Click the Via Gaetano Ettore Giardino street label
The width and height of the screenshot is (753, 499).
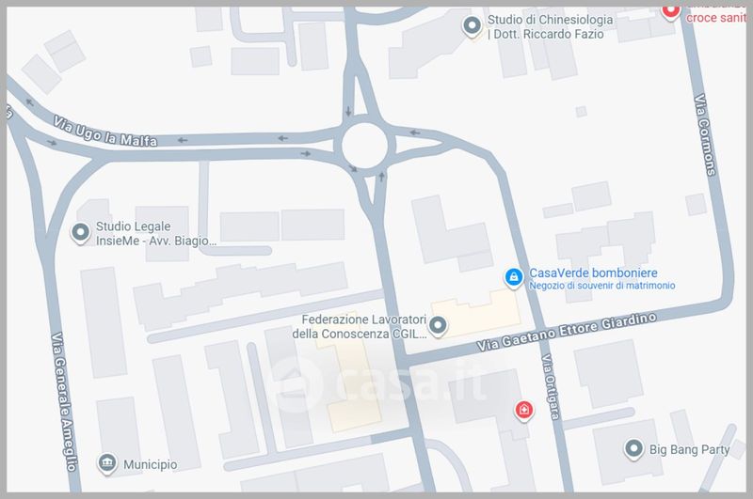[567, 332]
